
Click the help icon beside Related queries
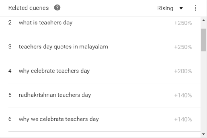click(57, 8)
